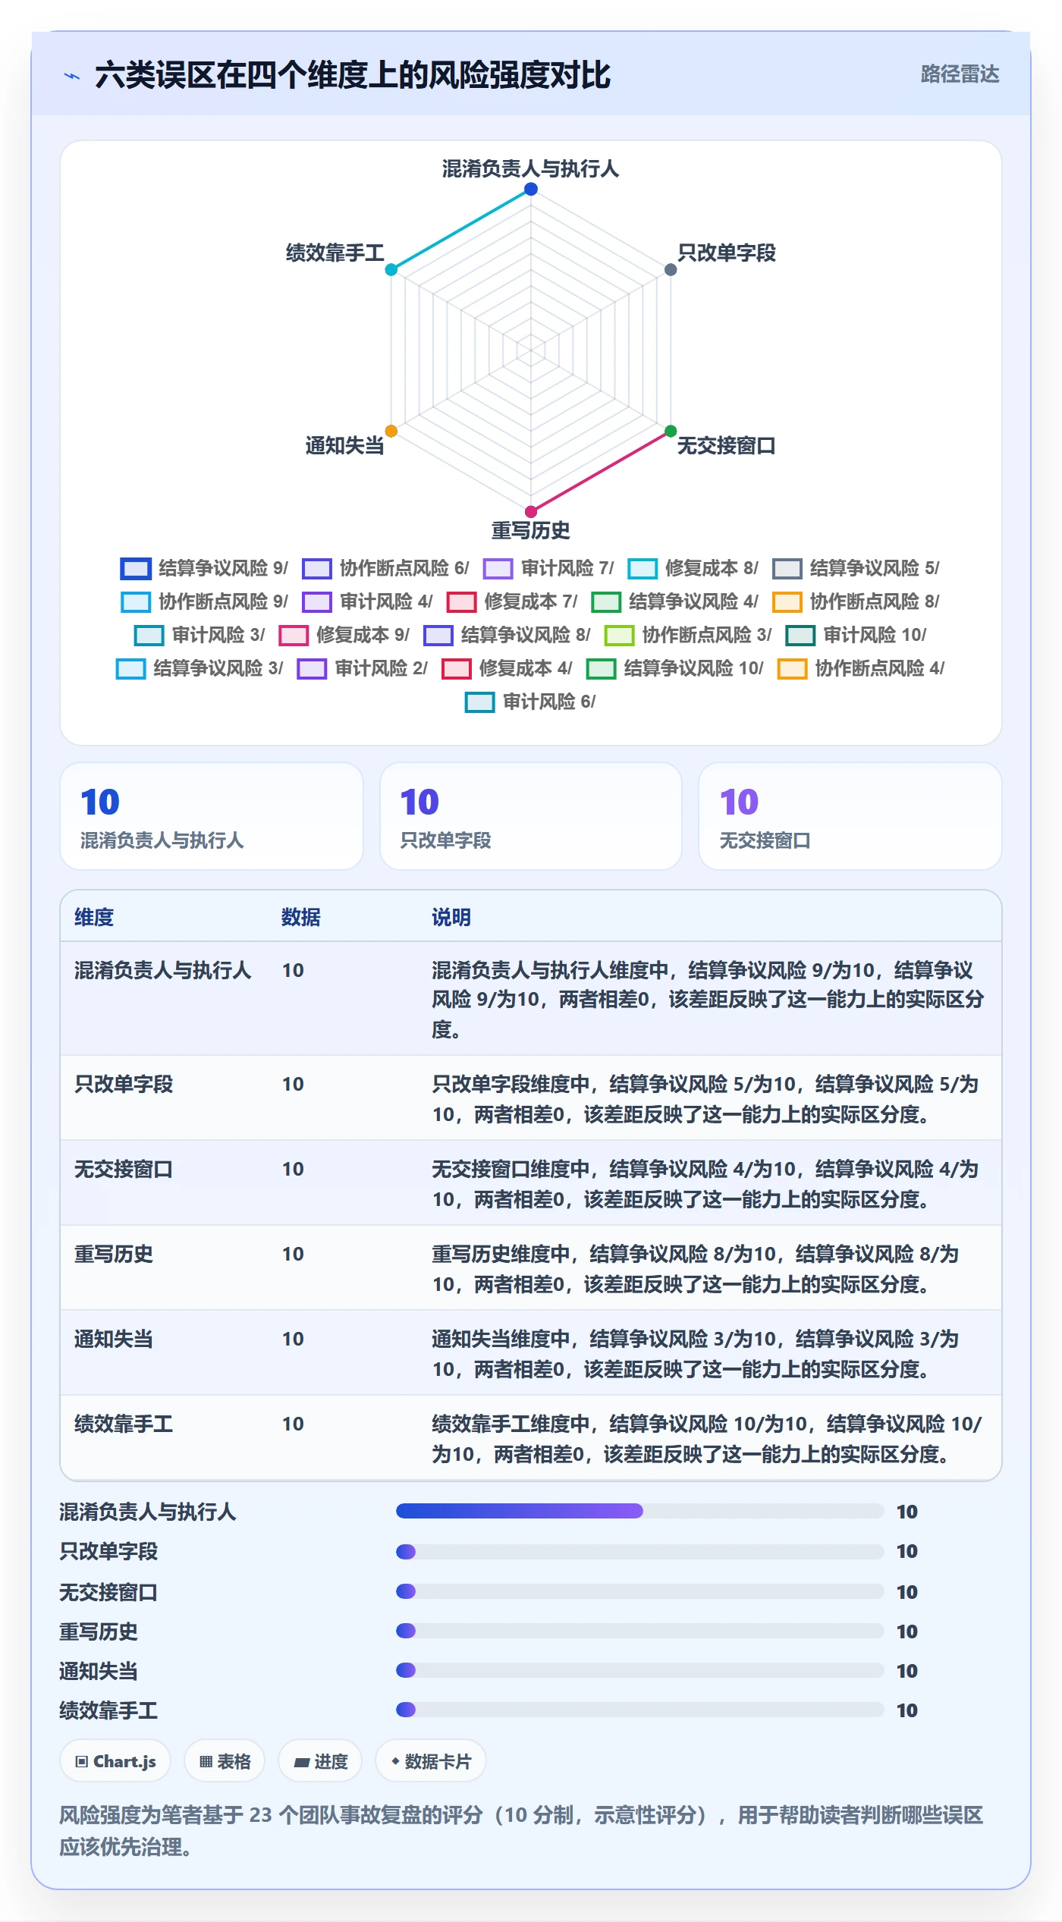The image size is (1062, 1922).
Task: Toggle the 结算争议风险 9/ legend item
Action: 204,568
